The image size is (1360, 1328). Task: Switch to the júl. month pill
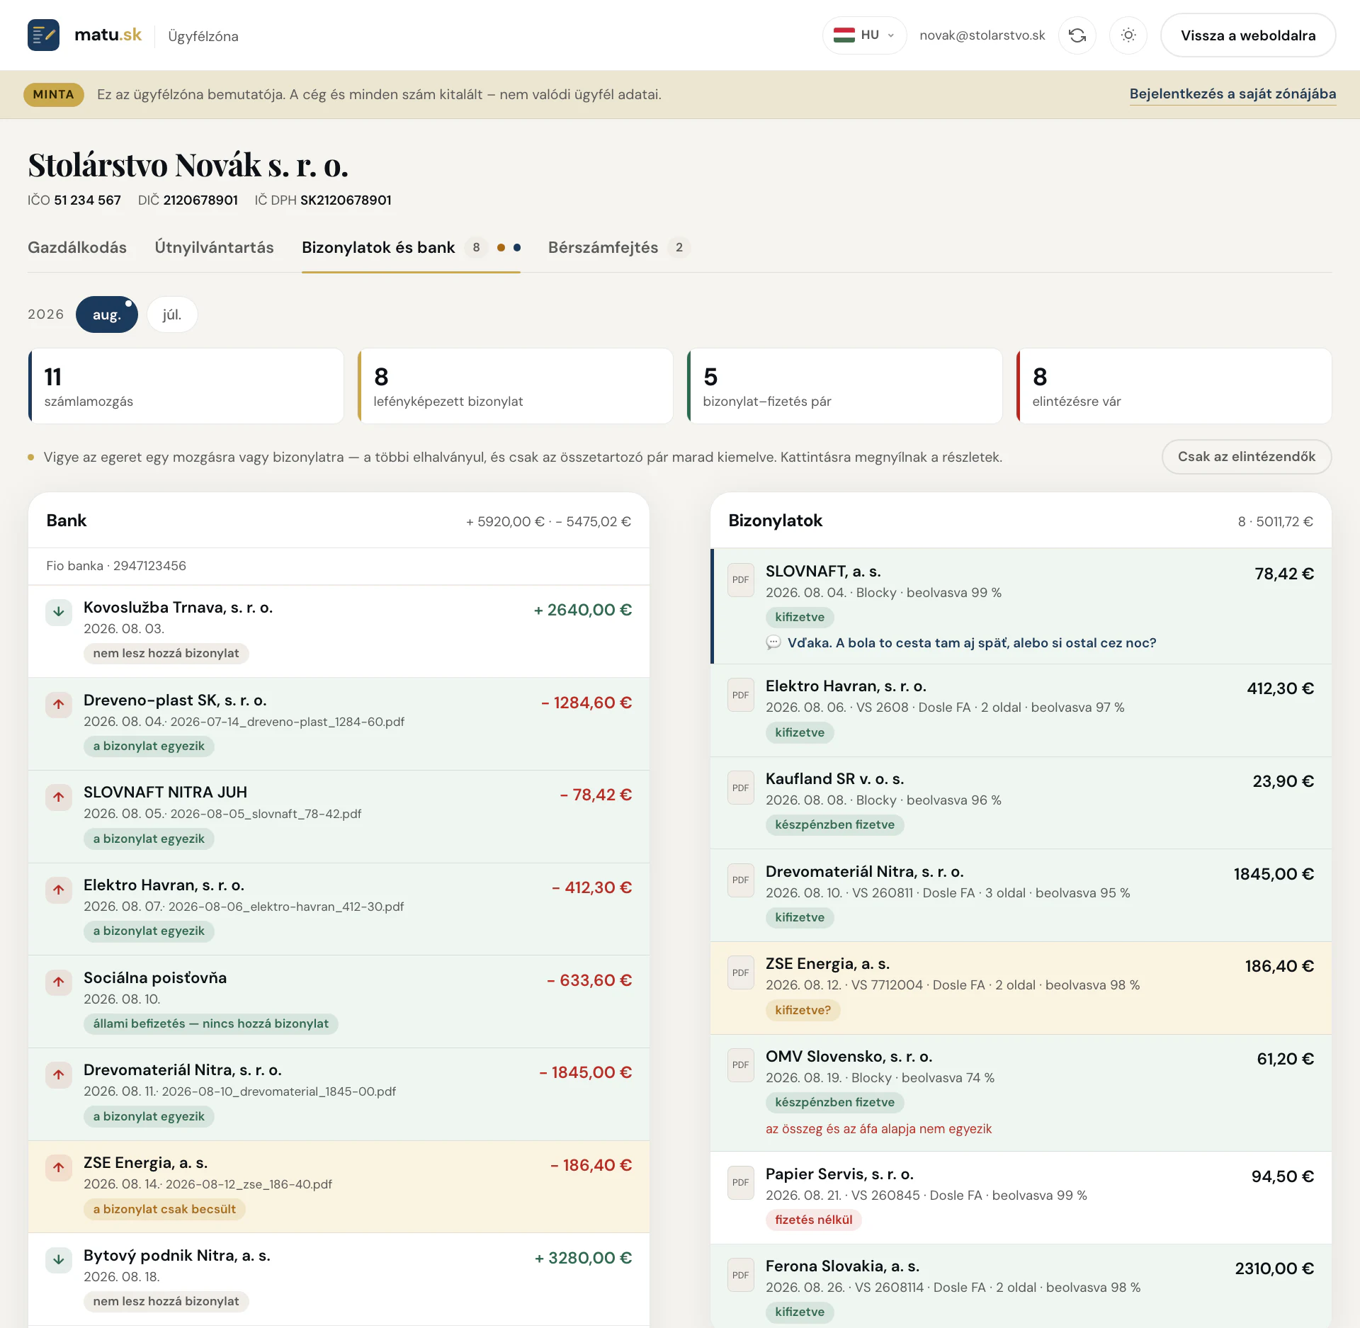(172, 314)
